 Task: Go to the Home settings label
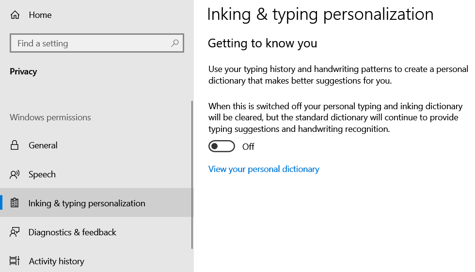pyautogui.click(x=40, y=15)
